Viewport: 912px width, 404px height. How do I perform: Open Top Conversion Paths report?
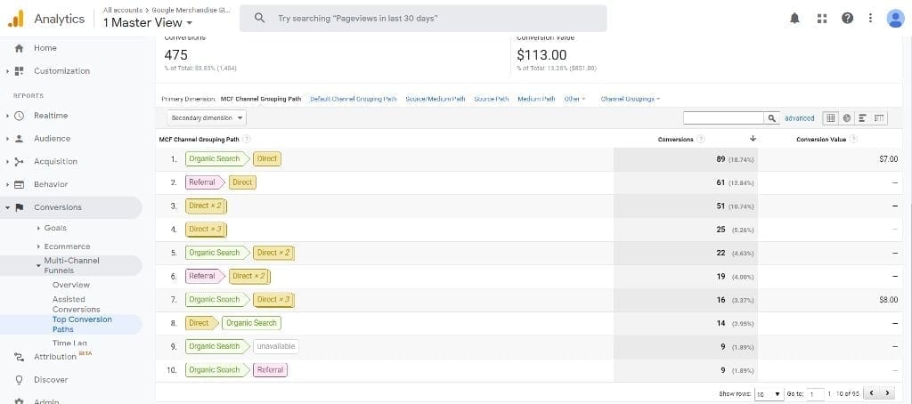pos(82,325)
